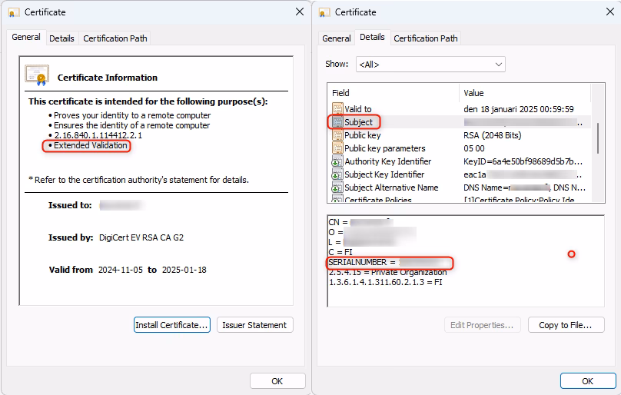This screenshot has height=395, width=621.
Task: Click the Install Certificate button
Action: pos(171,325)
